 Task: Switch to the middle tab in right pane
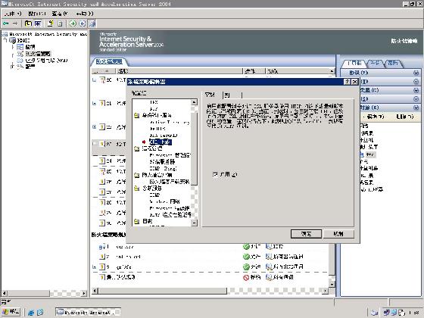(375, 64)
